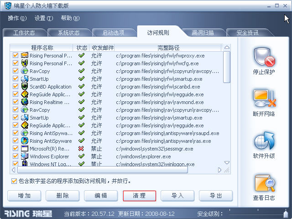Sort by the 完整路径 column header
The image size is (292, 219).
click(x=168, y=47)
